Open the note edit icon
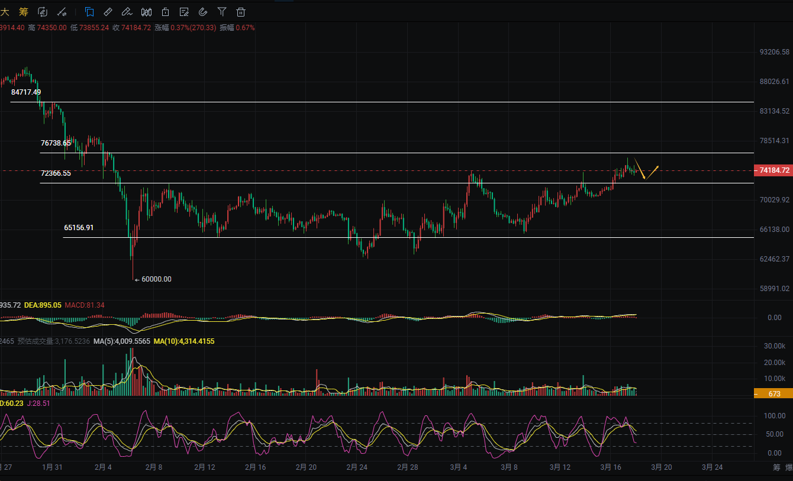Viewport: 793px width, 481px height. point(184,11)
